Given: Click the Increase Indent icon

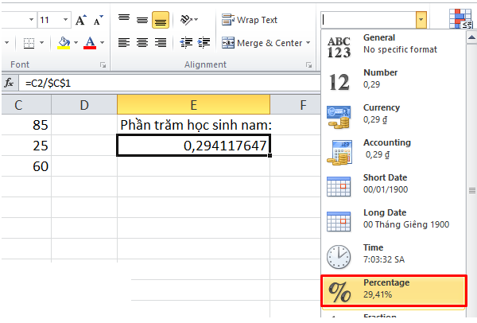Looking at the screenshot, I should point(204,43).
